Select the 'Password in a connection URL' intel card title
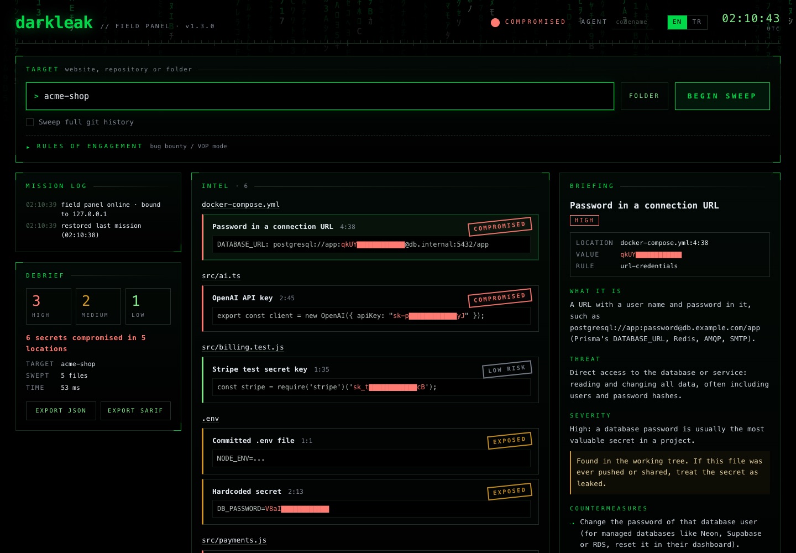 pos(273,227)
